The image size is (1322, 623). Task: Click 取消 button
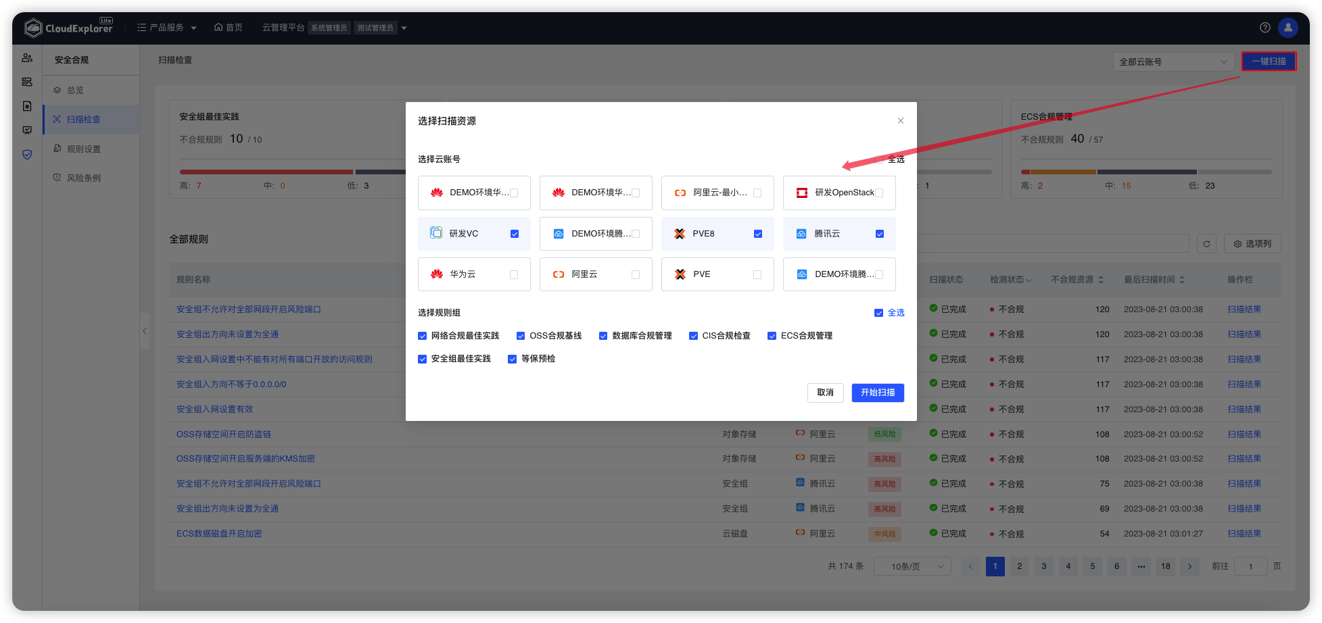pyautogui.click(x=825, y=393)
